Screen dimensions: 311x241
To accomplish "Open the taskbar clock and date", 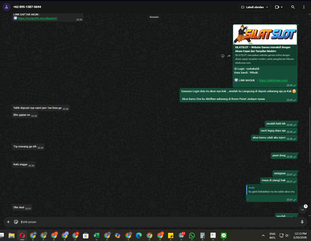I will pyautogui.click(x=300, y=235).
